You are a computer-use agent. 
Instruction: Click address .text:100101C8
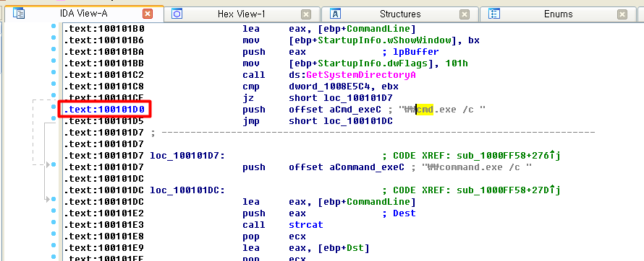pos(104,87)
